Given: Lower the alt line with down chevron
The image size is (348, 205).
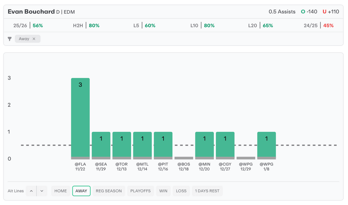Looking at the screenshot, I should (x=41, y=191).
